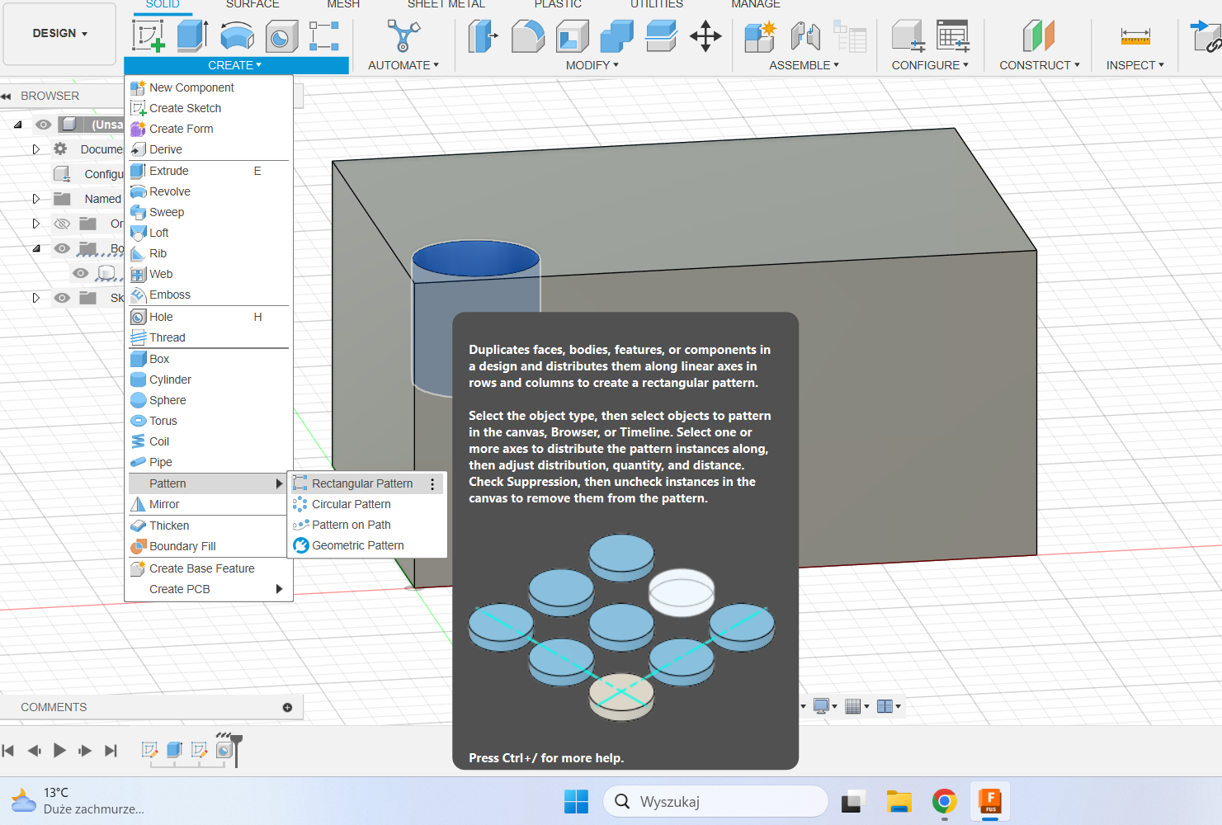The image size is (1222, 825).
Task: Choose Thread from the Create menu
Action: pyautogui.click(x=209, y=337)
